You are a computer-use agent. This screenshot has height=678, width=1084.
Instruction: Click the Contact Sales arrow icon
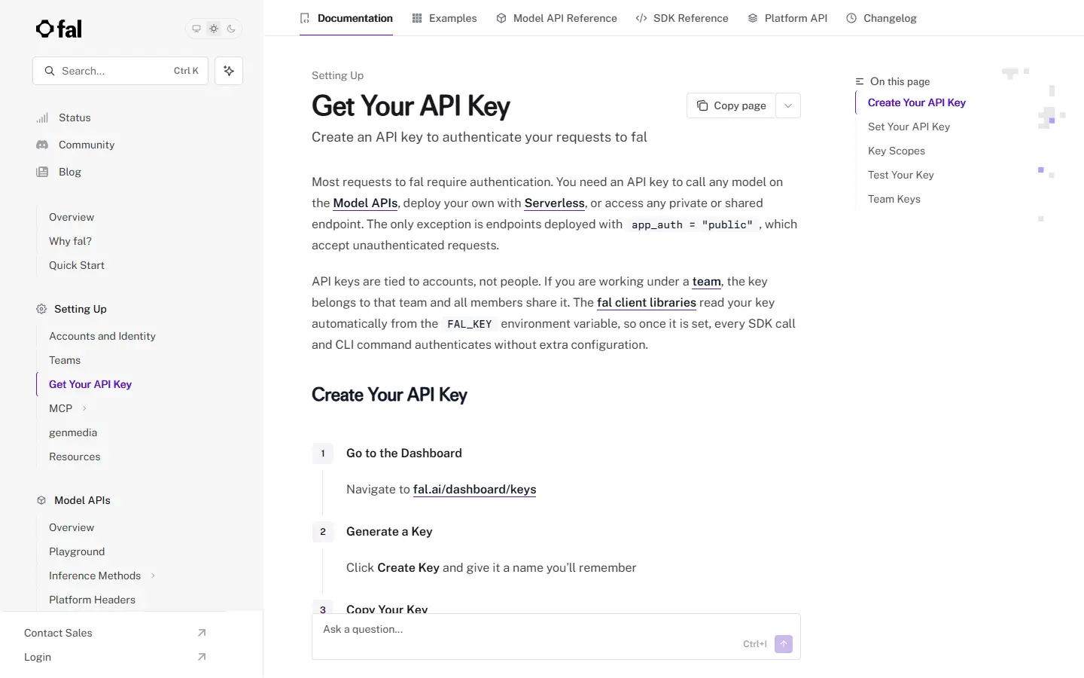coord(202,633)
